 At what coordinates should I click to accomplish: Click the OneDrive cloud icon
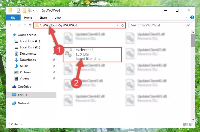click(14, 87)
